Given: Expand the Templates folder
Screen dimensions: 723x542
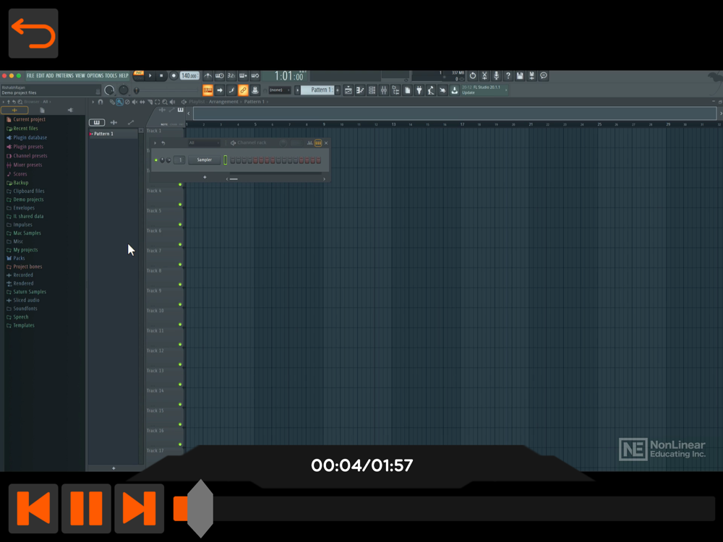Looking at the screenshot, I should (21, 325).
